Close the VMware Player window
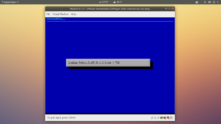Viewport: 221px width, 124px height. coord(173,9)
